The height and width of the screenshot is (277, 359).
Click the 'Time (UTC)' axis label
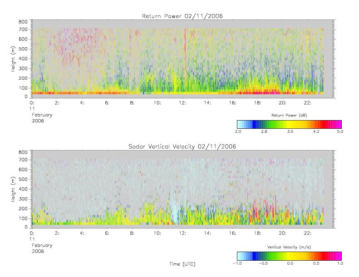pyautogui.click(x=182, y=264)
